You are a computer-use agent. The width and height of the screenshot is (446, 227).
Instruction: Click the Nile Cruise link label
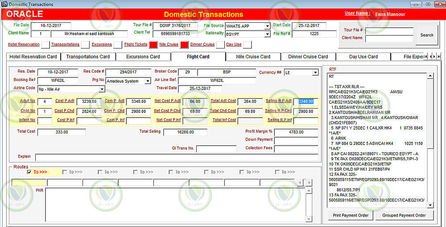[x=169, y=45]
